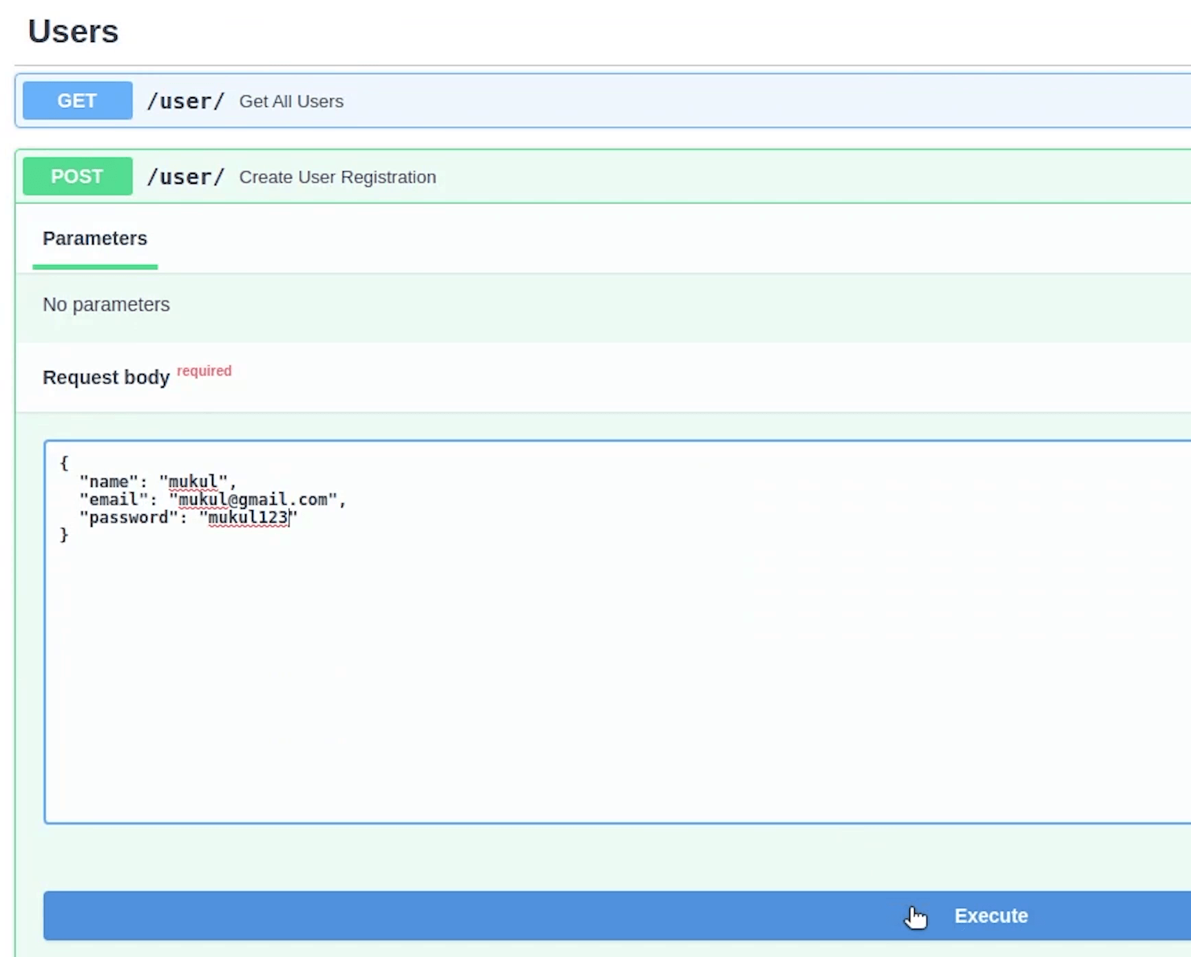Click the Request body label
1191x957 pixels.
tap(106, 377)
